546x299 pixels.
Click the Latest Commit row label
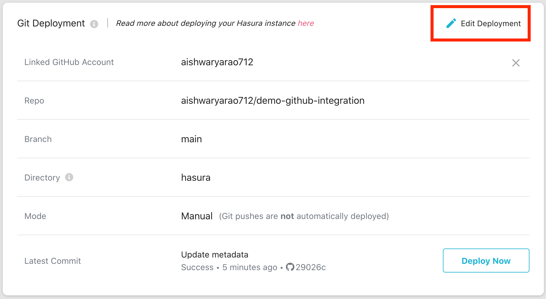click(53, 261)
